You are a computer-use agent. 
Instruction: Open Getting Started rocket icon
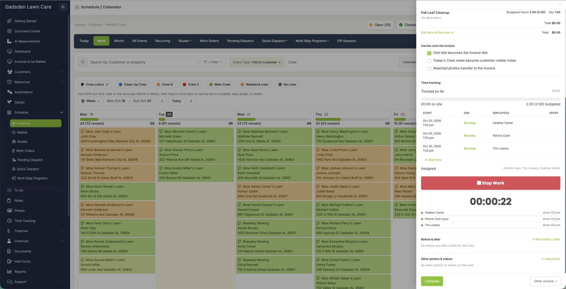(9, 21)
